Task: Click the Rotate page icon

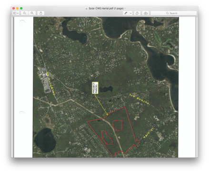Action: click(137, 13)
